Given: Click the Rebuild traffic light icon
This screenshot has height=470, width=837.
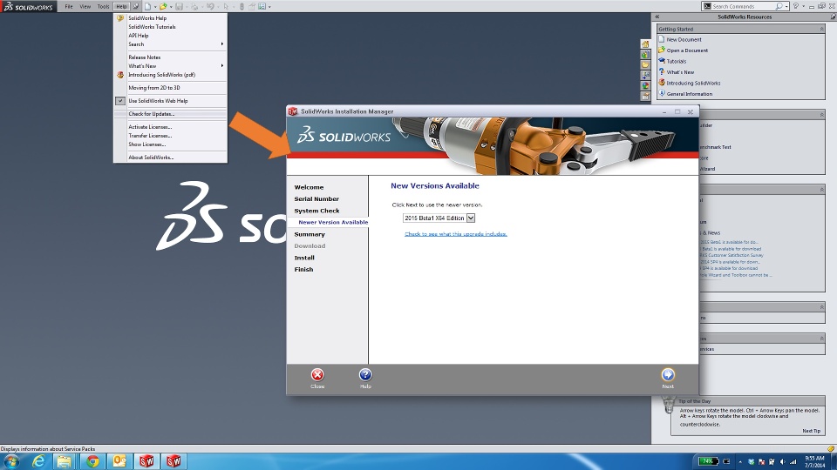Looking at the screenshot, I should click(x=242, y=6).
